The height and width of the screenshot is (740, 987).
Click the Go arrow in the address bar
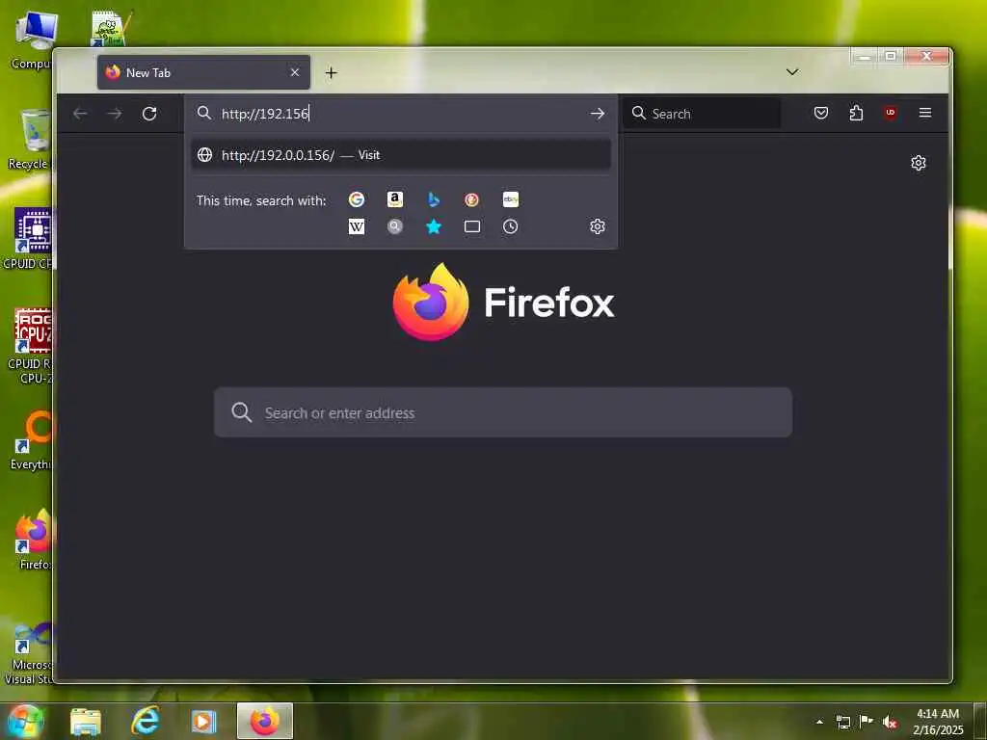coord(598,114)
